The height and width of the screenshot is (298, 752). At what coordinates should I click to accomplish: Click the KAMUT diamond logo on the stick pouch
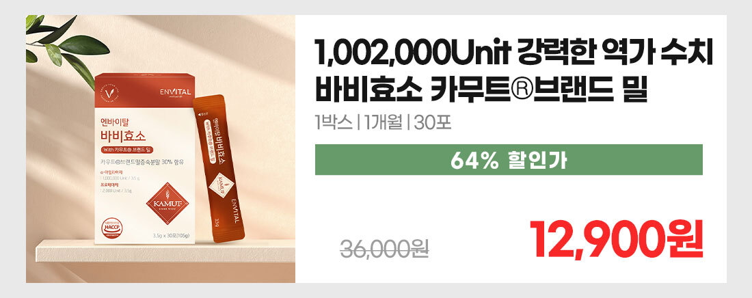pos(223,184)
